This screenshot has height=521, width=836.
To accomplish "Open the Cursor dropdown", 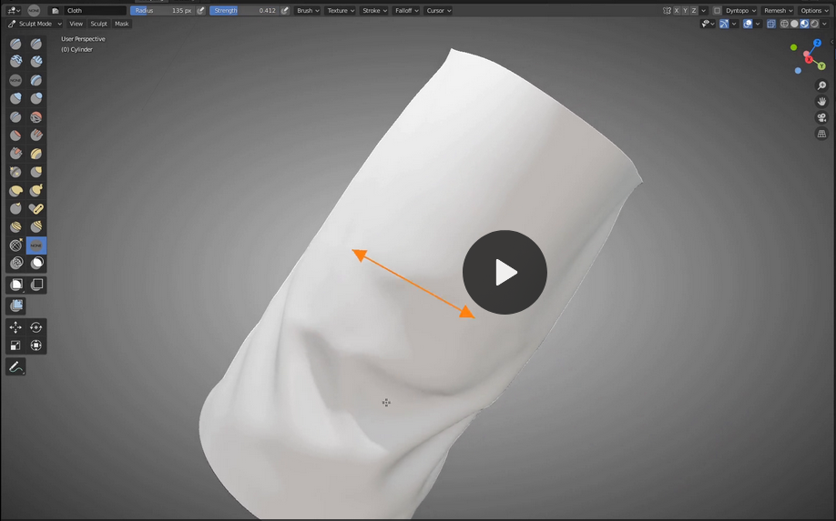I will 439,11.
